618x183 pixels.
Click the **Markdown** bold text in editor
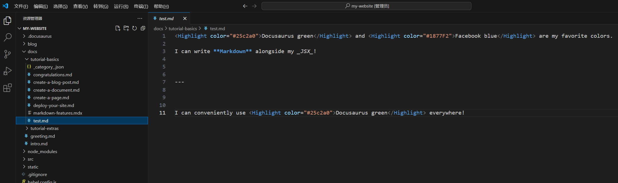233,51
